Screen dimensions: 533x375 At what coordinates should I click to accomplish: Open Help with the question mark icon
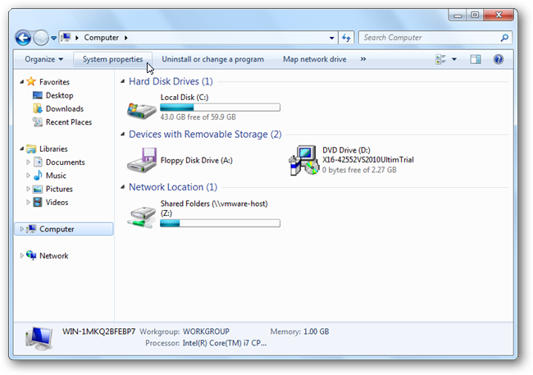[498, 59]
